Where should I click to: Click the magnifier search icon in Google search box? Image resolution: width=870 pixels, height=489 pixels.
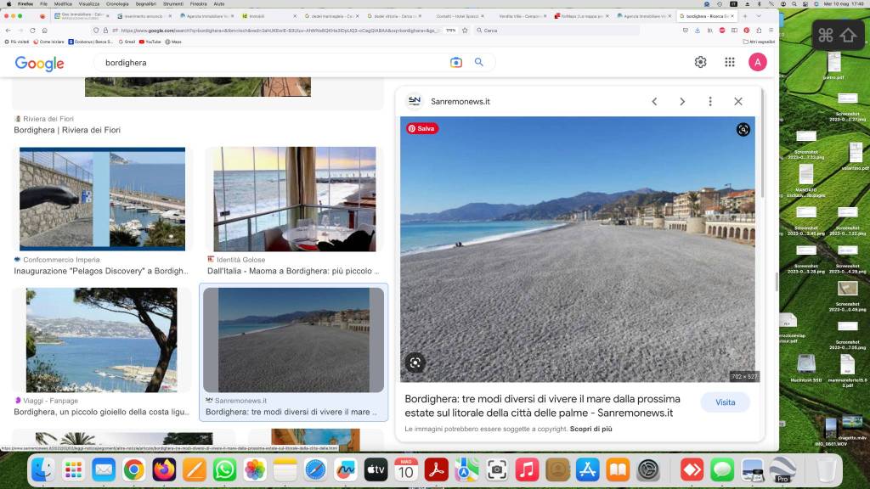[479, 62]
